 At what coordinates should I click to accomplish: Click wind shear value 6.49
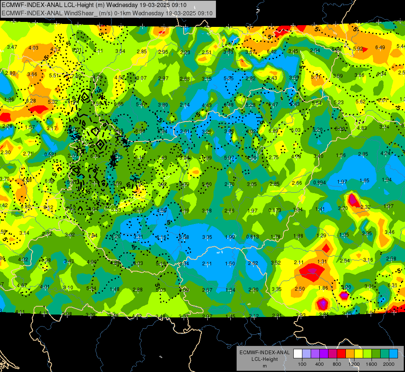(380, 47)
